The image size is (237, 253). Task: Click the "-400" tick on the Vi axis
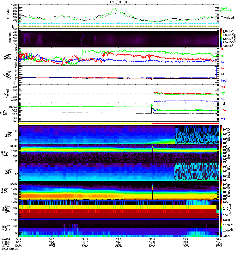(x=15, y=100)
